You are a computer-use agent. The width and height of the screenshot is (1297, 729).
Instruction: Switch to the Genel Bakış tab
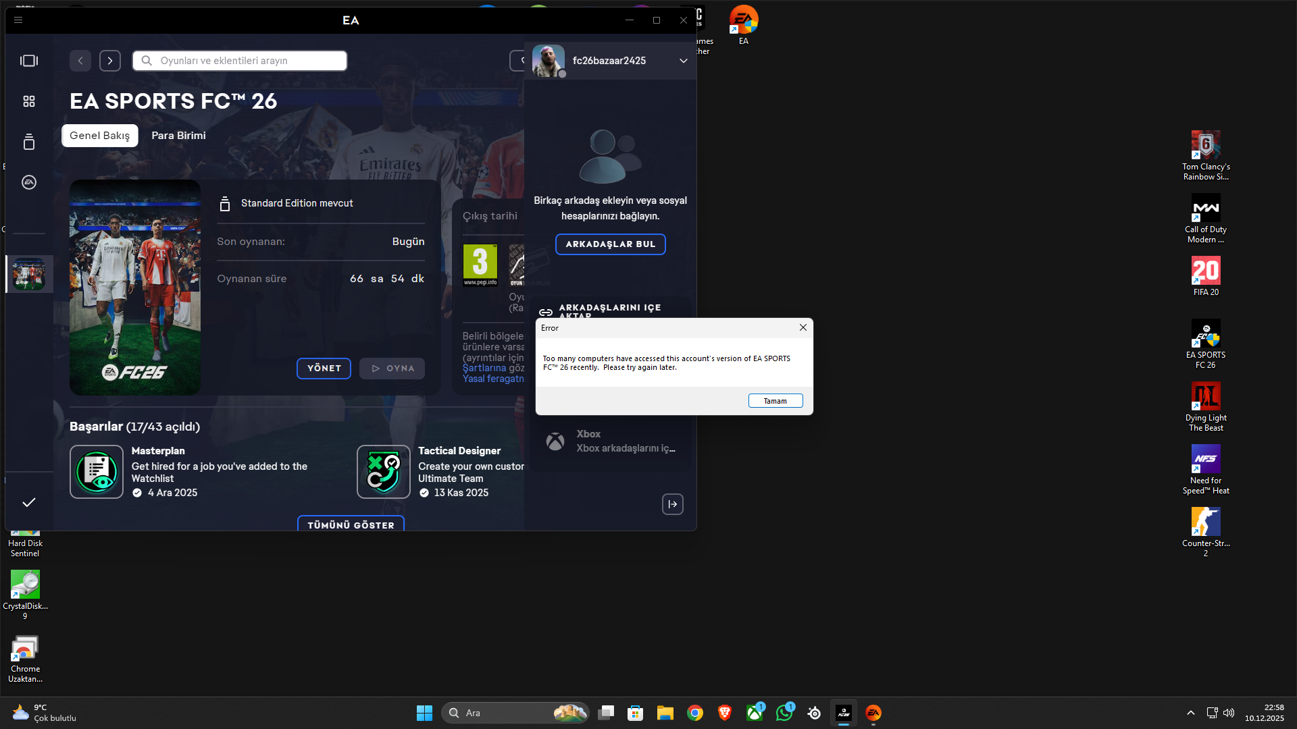100,136
